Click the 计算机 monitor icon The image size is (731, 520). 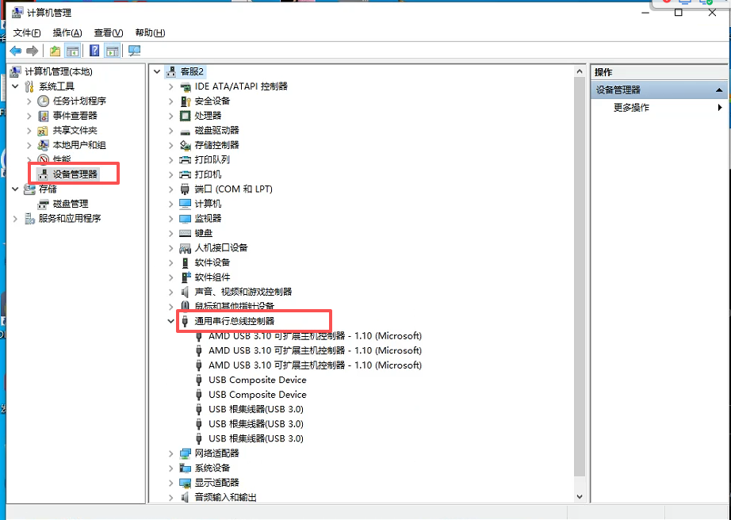coord(185,204)
